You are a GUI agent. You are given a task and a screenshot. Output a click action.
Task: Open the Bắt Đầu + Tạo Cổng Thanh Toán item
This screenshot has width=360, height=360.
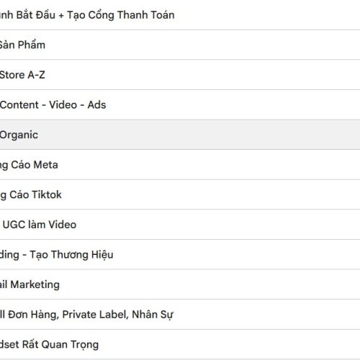[180, 15]
